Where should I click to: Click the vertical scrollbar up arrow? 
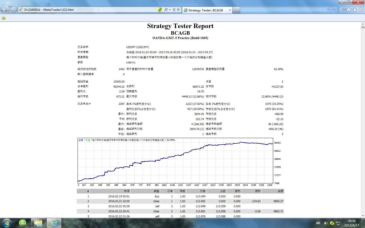coord(363,24)
